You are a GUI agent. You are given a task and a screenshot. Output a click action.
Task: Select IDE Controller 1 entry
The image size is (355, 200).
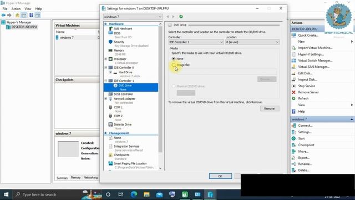point(124,81)
